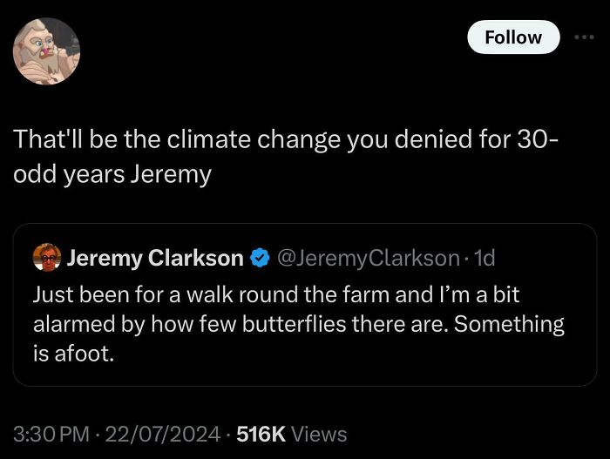The width and height of the screenshot is (610, 459).
Task: Click the Follow button
Action: [x=513, y=37]
